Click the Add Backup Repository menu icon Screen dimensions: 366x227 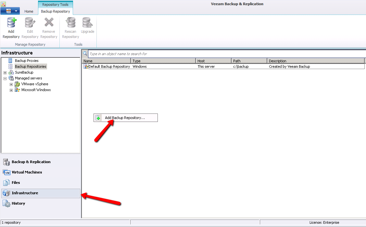98,118
